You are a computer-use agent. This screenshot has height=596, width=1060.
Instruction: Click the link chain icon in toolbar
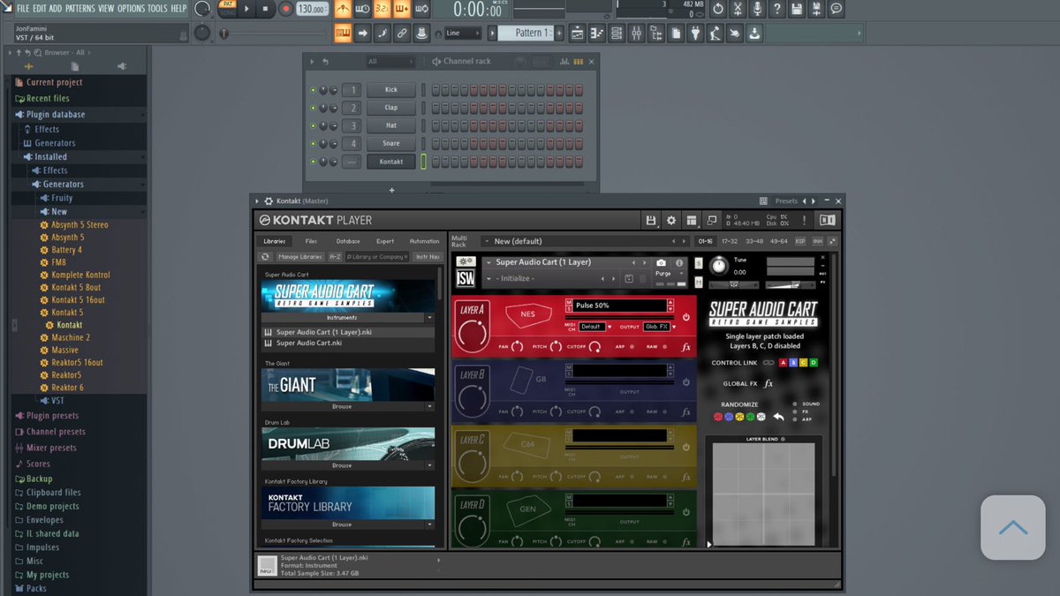402,33
